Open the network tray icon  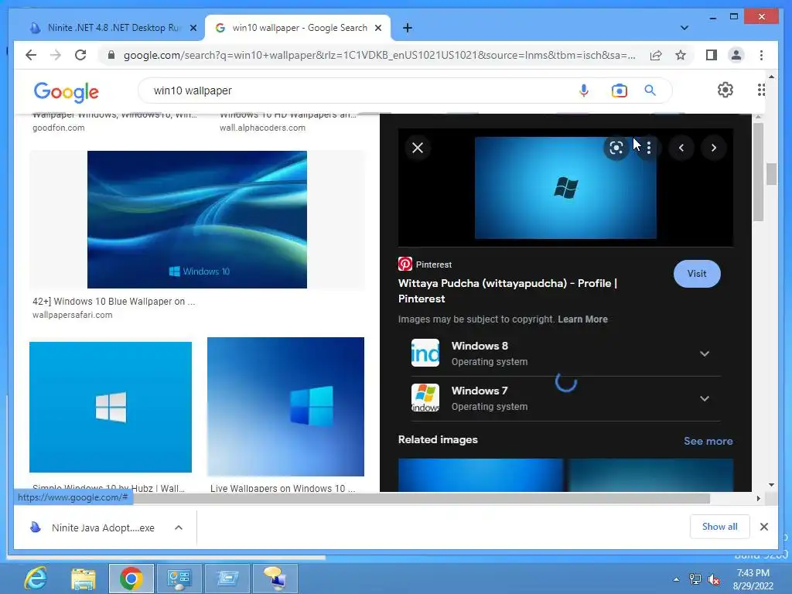point(695,579)
